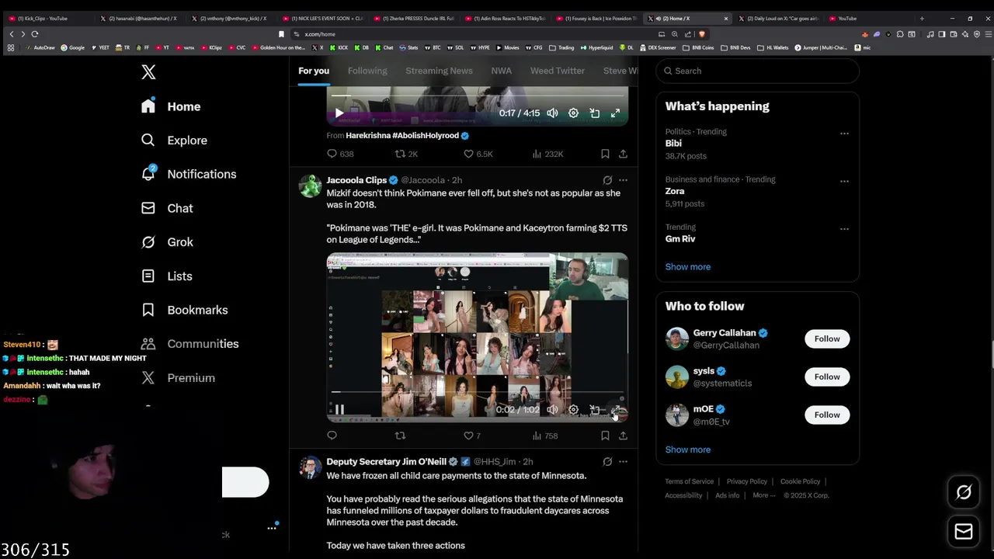This screenshot has width=994, height=559.
Task: Reply to the Harekrishna post with 638 replies
Action: click(340, 154)
